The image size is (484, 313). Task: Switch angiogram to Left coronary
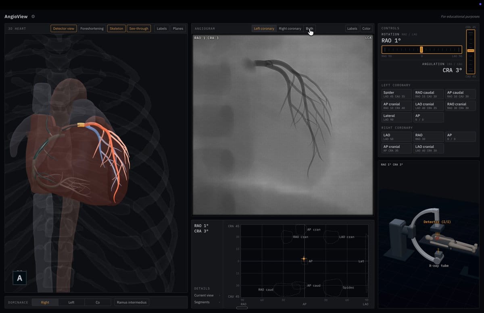(x=264, y=29)
